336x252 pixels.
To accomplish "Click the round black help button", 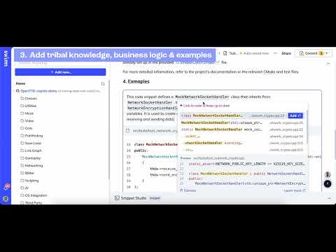I will [328, 184].
